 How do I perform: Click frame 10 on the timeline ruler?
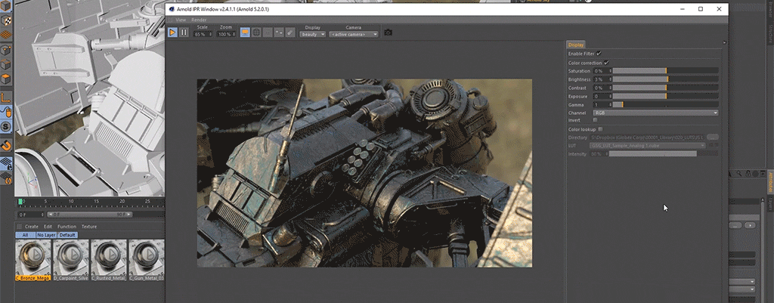point(70,201)
